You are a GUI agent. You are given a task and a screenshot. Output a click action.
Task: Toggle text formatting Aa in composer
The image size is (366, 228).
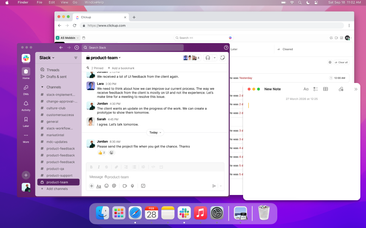tap(99, 186)
